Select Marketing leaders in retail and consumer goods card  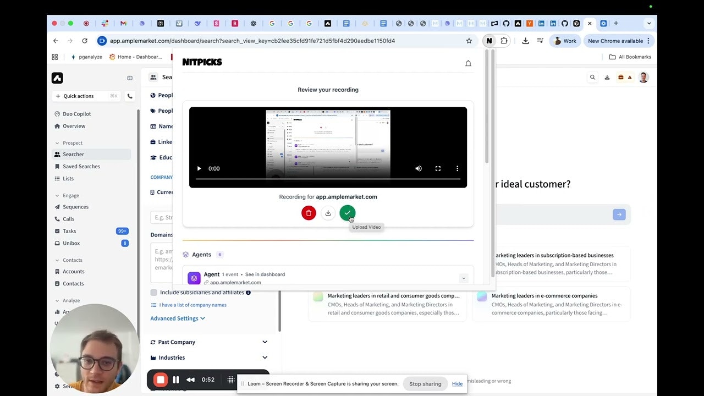(387, 304)
